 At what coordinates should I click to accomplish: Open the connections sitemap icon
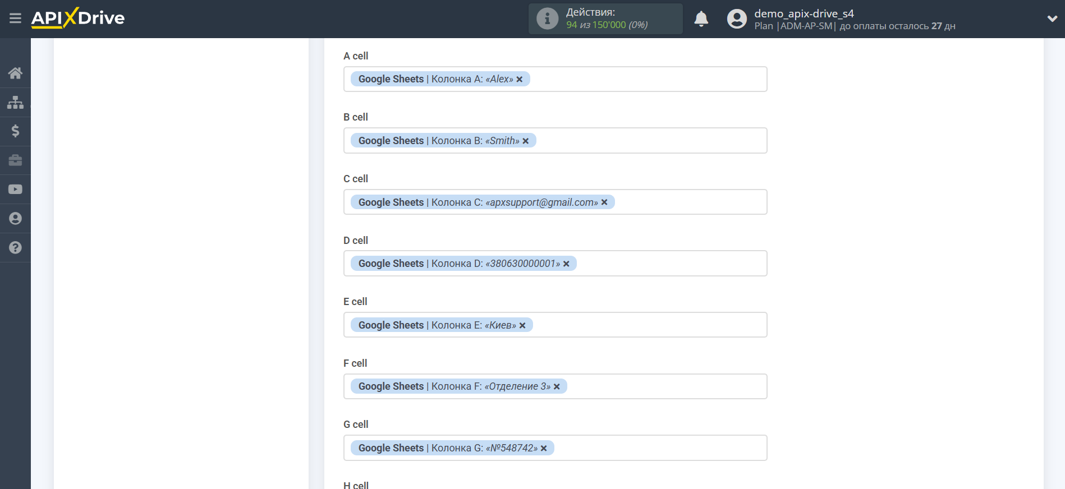click(x=15, y=102)
